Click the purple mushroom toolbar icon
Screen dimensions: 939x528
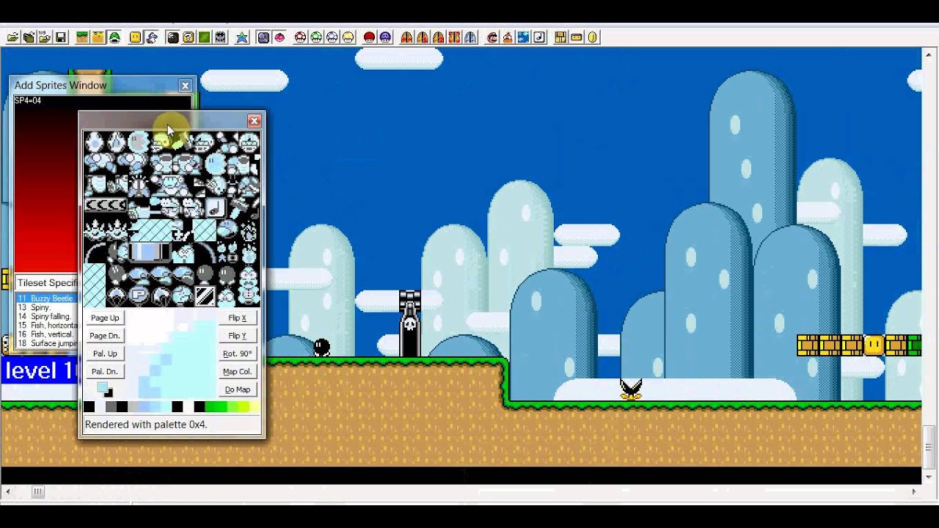click(385, 37)
